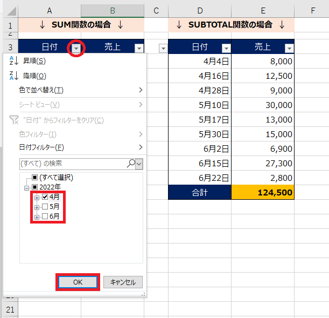The width and height of the screenshot is (329, 318).
Task: Check the 5月 checkbox
Action: (45, 207)
